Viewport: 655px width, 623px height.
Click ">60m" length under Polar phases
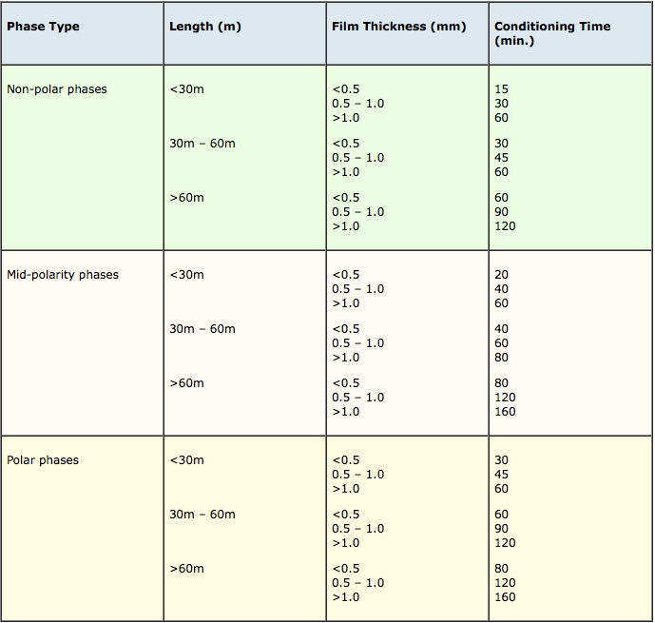(186, 569)
